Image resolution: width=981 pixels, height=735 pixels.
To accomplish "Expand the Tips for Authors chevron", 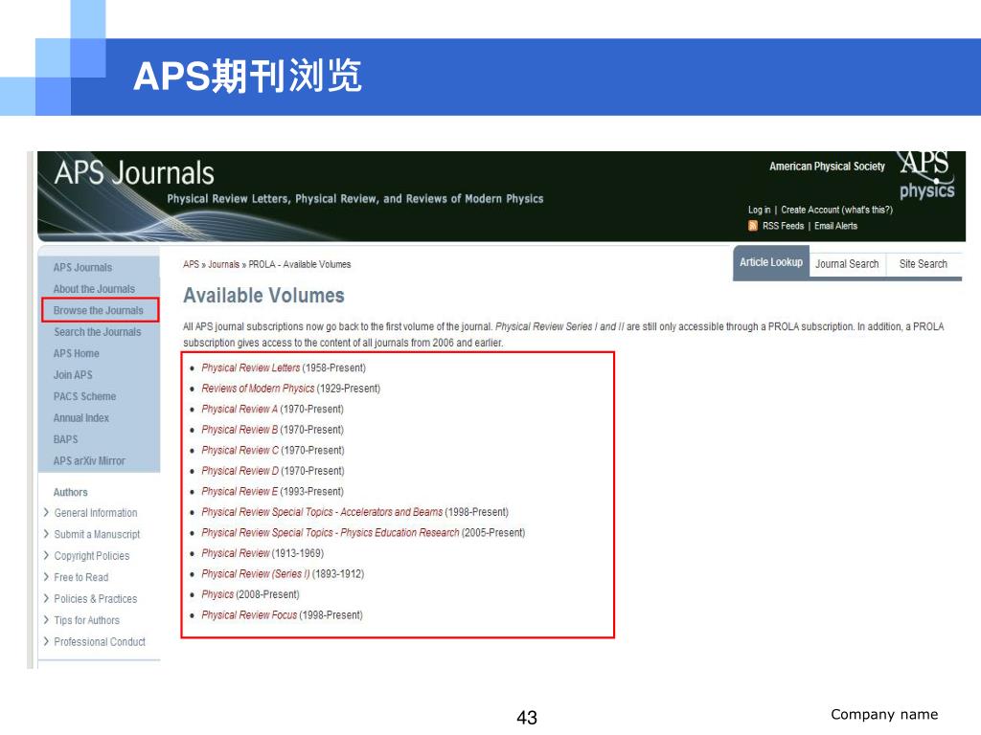I will (x=46, y=620).
